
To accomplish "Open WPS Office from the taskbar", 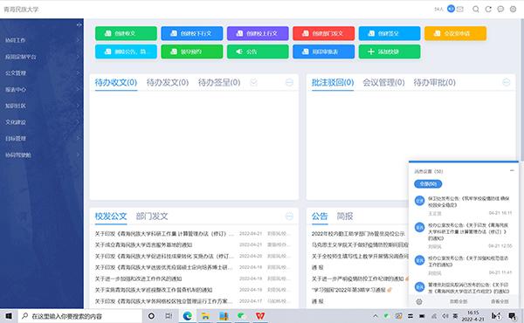I will pyautogui.click(x=260, y=316).
